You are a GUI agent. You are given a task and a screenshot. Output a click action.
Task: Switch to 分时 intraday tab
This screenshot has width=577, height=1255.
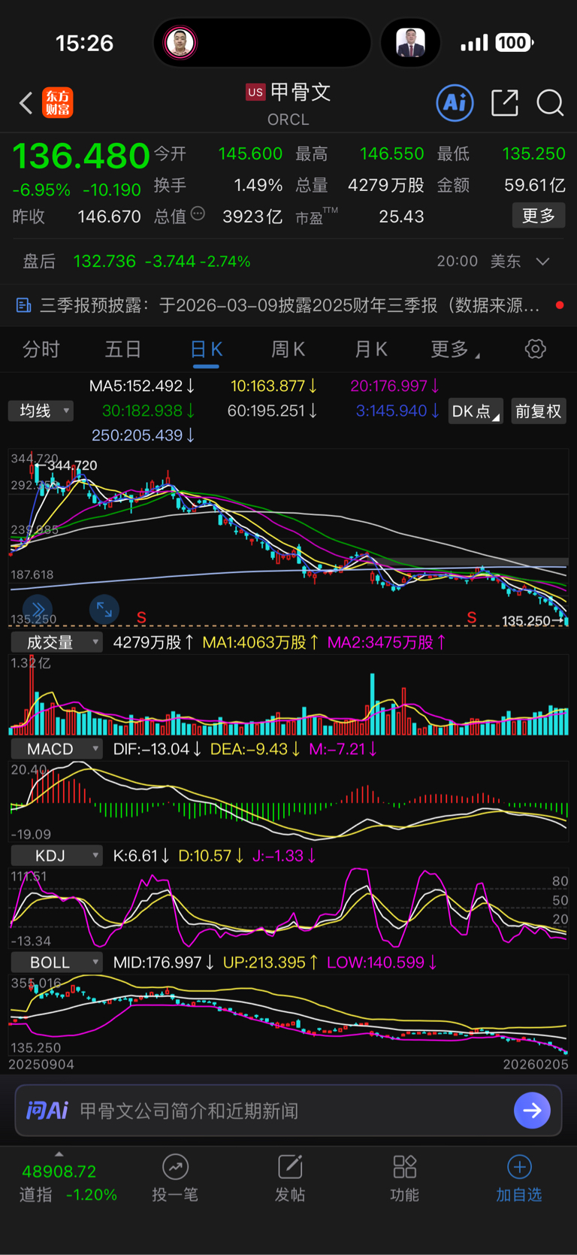(41, 349)
